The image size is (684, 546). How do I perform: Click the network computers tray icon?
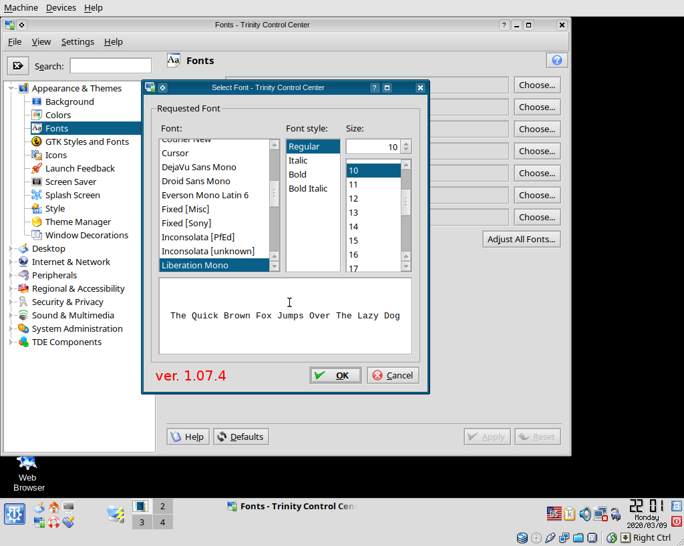pos(601,514)
